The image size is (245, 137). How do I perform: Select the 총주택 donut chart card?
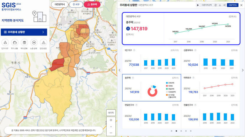(151, 88)
